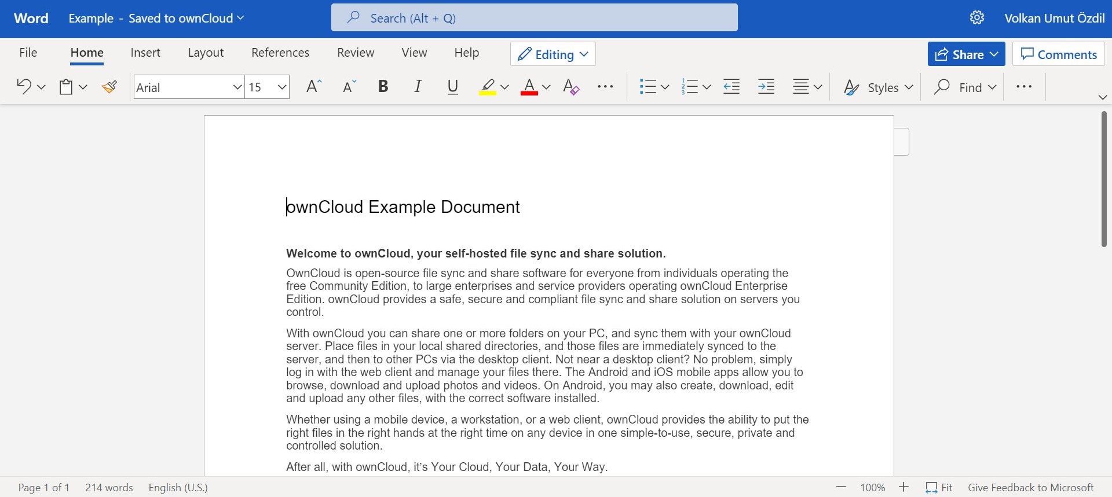Click the 100% zoom level

pos(873,488)
